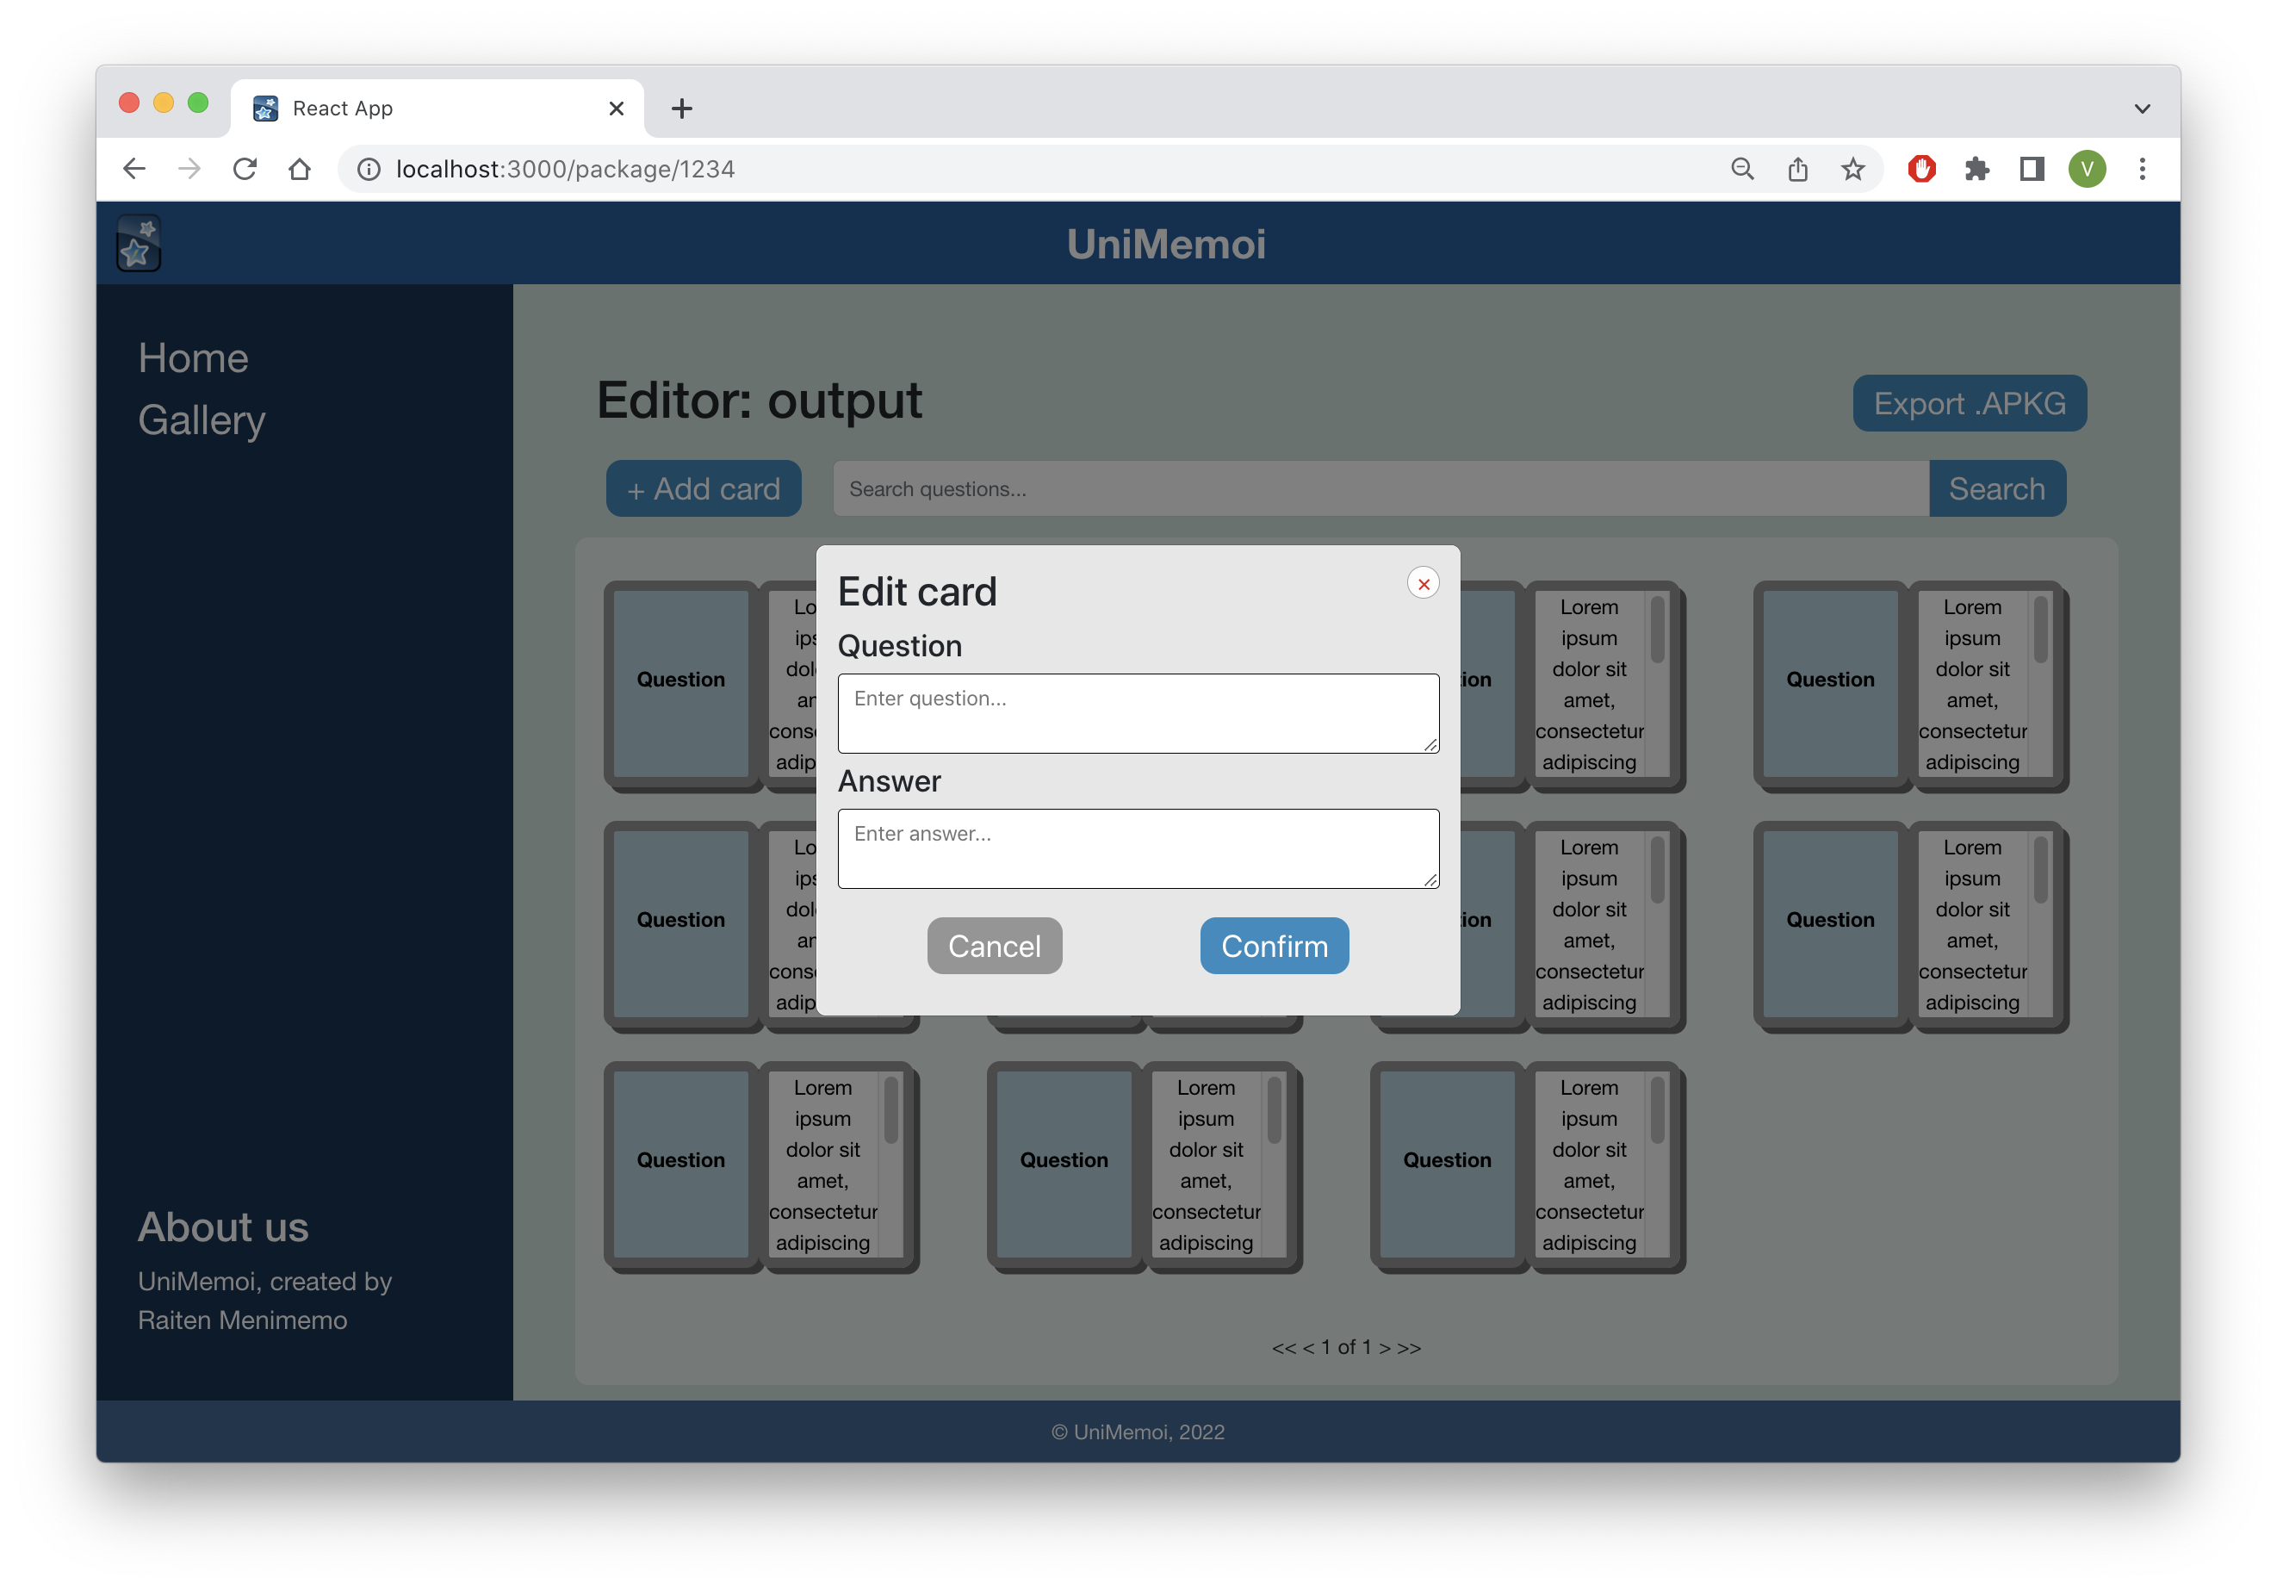Click the share page icon
The image size is (2277, 1590).
pos(1797,170)
